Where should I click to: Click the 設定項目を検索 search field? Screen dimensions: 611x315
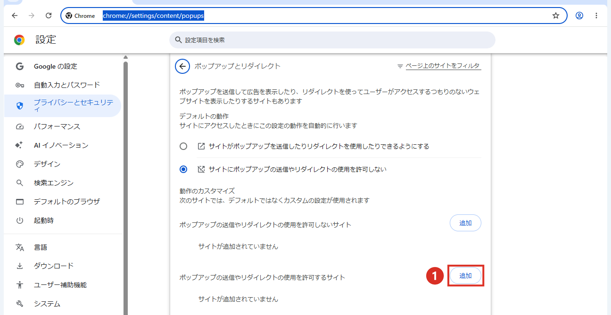(332, 40)
